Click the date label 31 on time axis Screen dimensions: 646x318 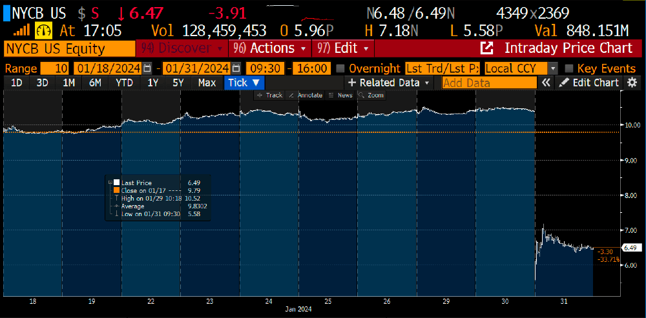pos(564,301)
